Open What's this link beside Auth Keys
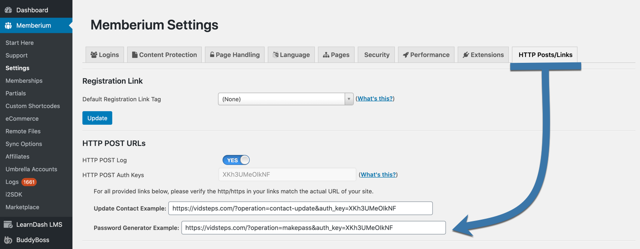 [378, 174]
